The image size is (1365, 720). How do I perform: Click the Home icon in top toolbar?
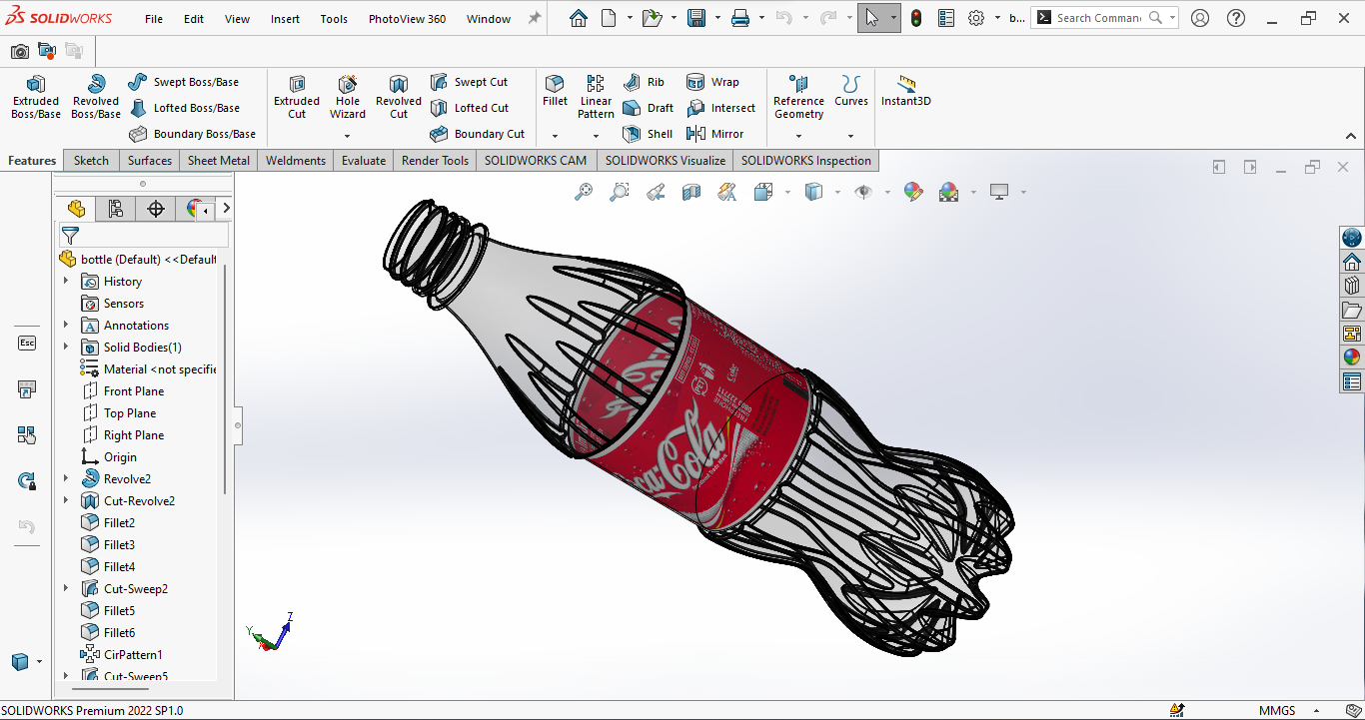(579, 18)
